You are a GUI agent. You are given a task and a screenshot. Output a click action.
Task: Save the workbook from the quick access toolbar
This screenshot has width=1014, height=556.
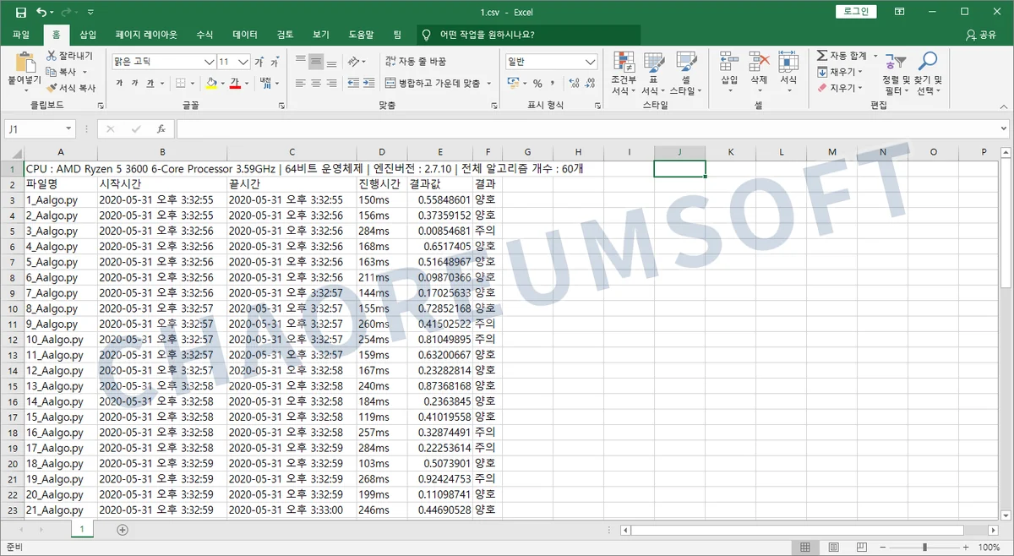(x=20, y=12)
